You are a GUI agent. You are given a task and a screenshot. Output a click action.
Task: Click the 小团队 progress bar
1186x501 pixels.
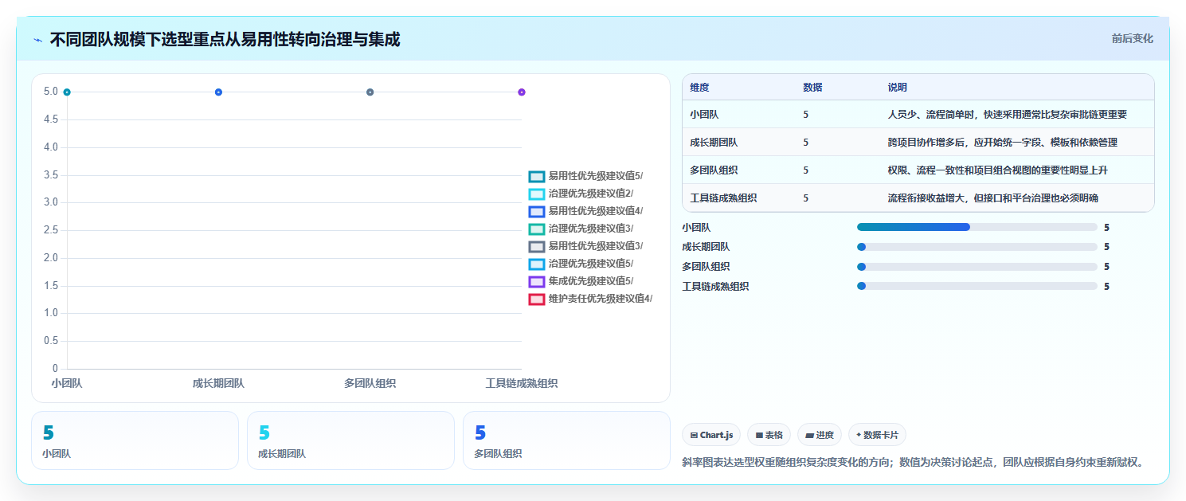(977, 227)
